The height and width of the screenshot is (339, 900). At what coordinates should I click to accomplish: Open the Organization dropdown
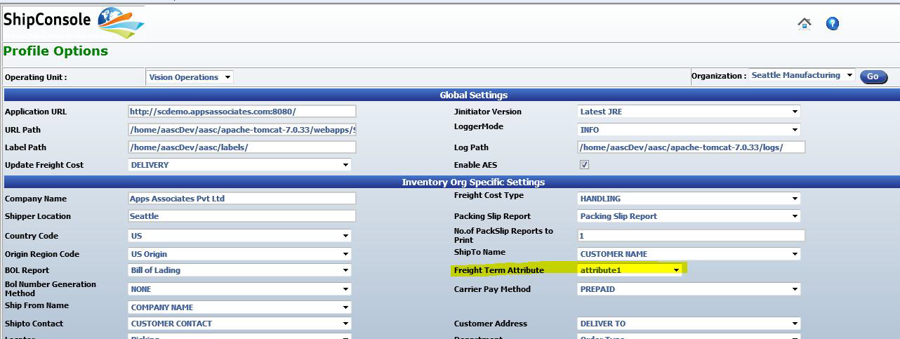802,75
